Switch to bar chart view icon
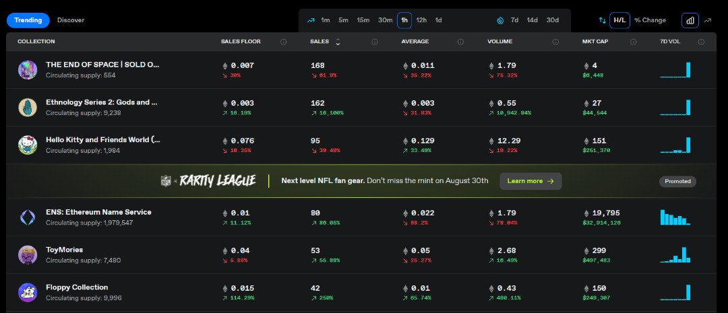This screenshot has width=728, height=313. pos(690,20)
